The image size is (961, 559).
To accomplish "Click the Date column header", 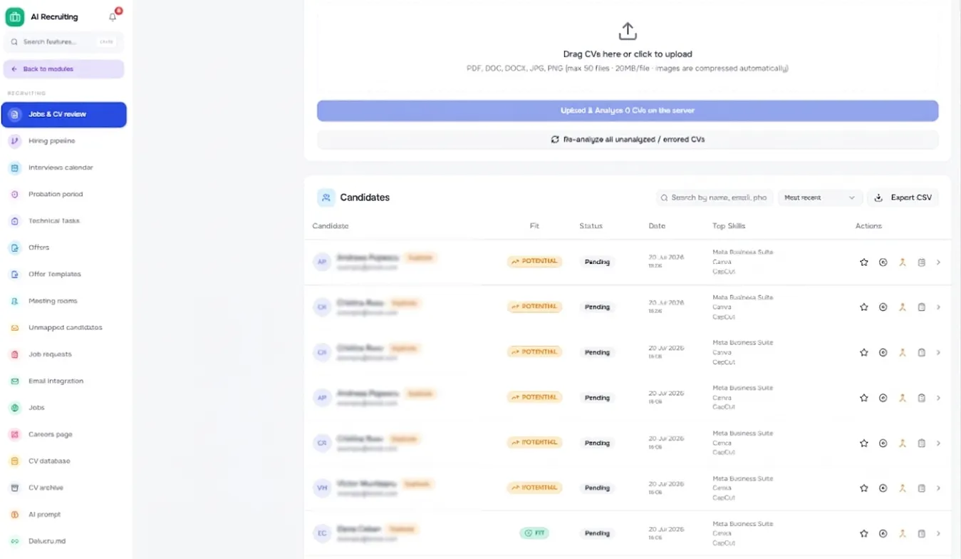I will pos(657,226).
